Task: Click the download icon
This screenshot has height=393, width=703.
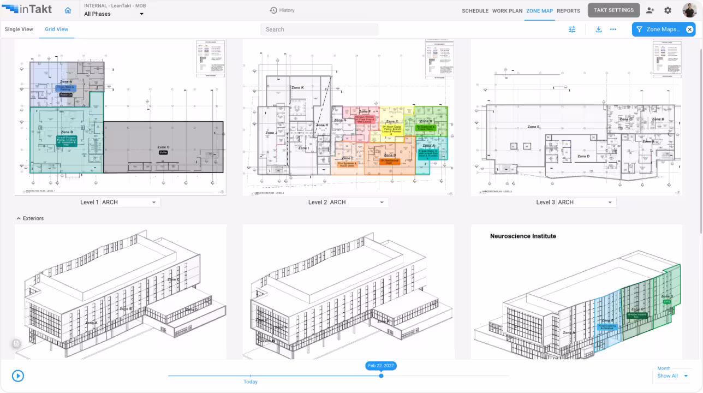Action: point(598,29)
